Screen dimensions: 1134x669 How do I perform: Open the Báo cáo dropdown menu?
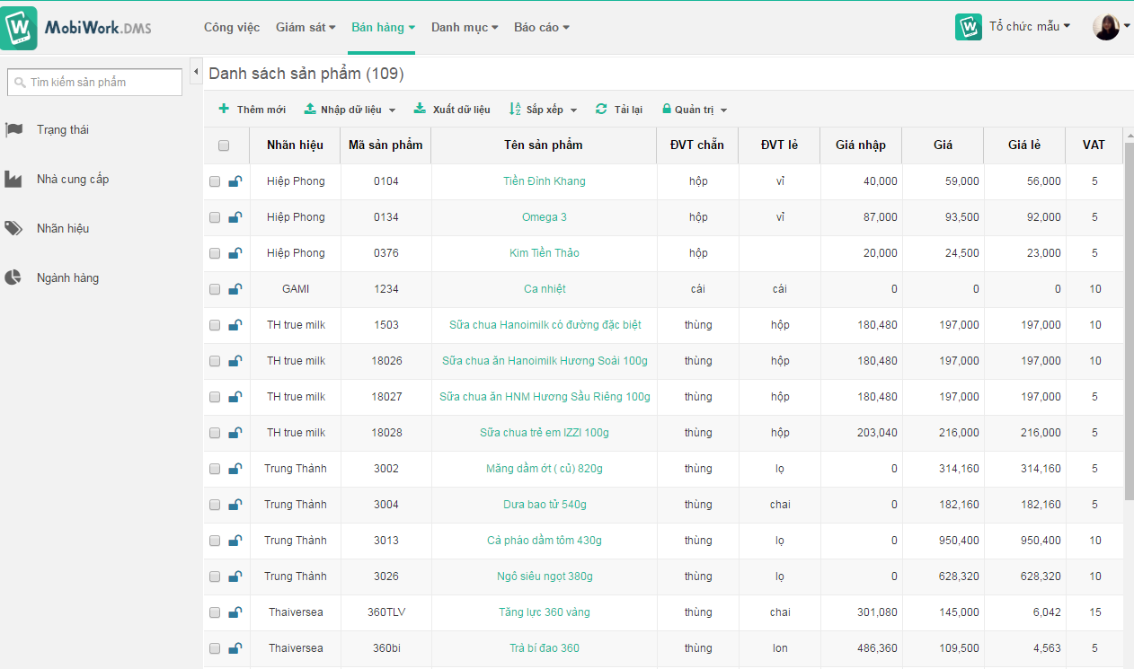(x=542, y=27)
